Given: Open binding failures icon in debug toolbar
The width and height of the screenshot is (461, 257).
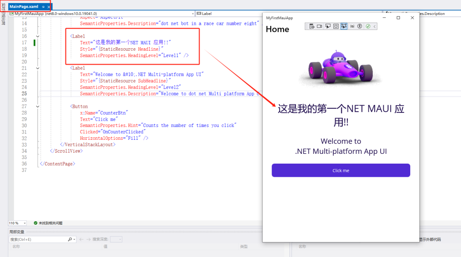Looking at the screenshot, I should [352, 26].
